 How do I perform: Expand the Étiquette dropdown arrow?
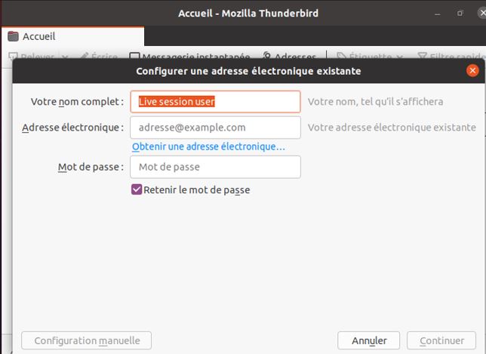[400, 57]
